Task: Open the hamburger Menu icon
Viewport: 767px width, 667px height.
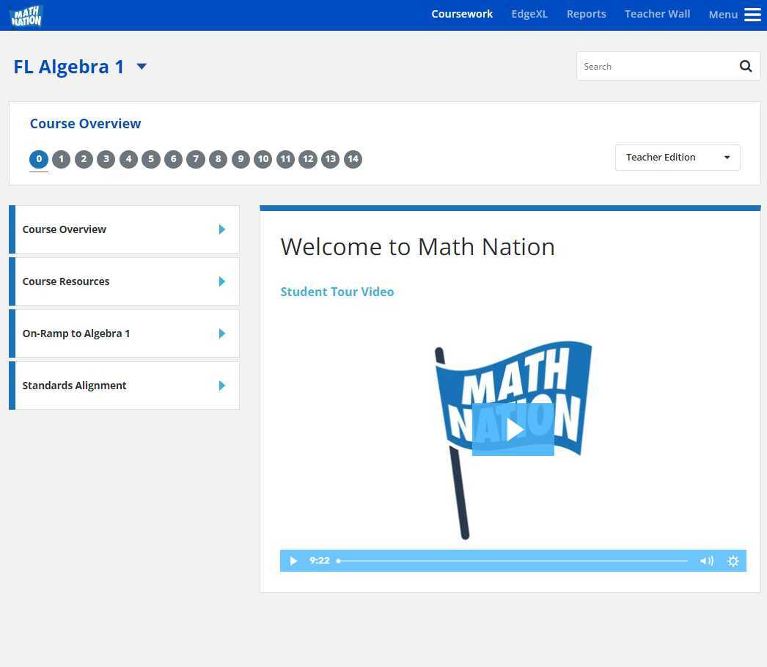Action: [x=752, y=14]
